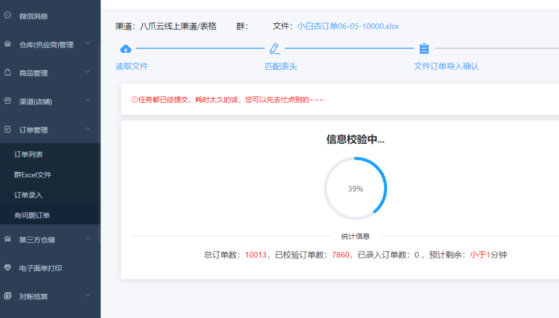Click verified order count 7860
The height and width of the screenshot is (318, 559).
click(341, 254)
